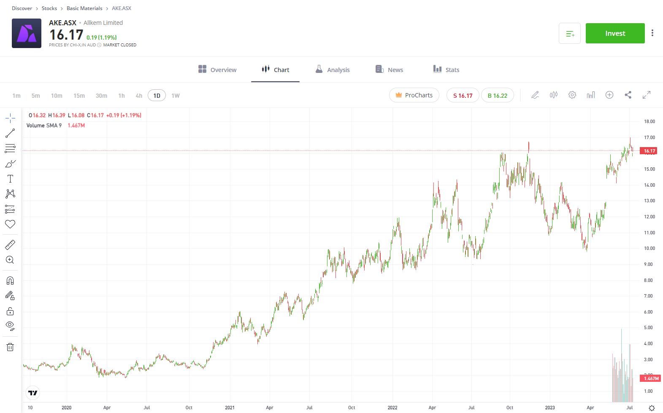This screenshot has width=663, height=413.
Task: Toggle lock all drawings
Action: [x=10, y=311]
